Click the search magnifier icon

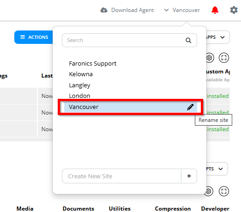click(x=188, y=40)
